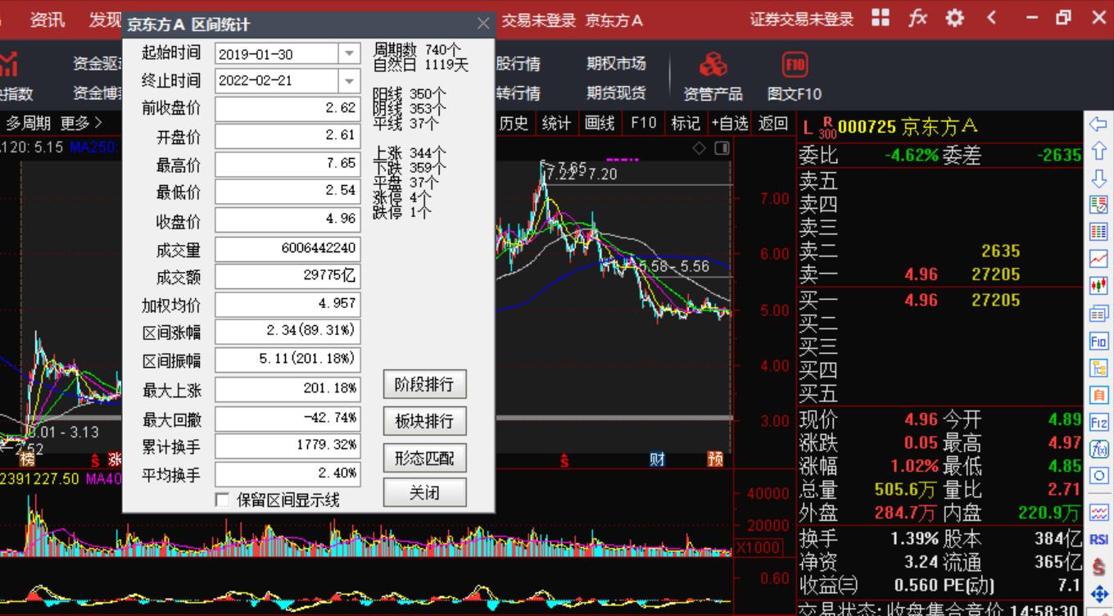1114x616 pixels.
Task: Open the 资讯 menu
Action: tap(47, 20)
